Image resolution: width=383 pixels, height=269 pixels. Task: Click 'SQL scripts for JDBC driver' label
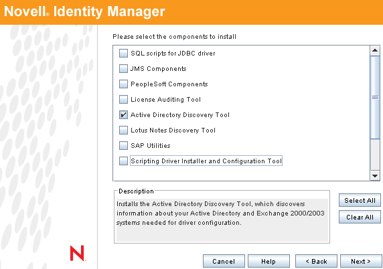(173, 54)
